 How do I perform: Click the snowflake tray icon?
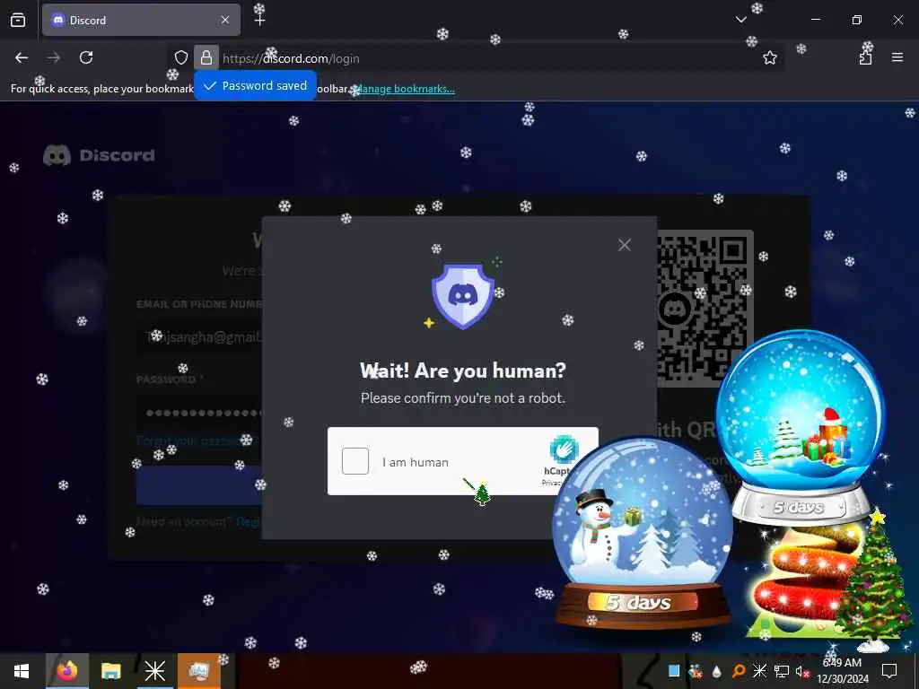[x=759, y=671]
